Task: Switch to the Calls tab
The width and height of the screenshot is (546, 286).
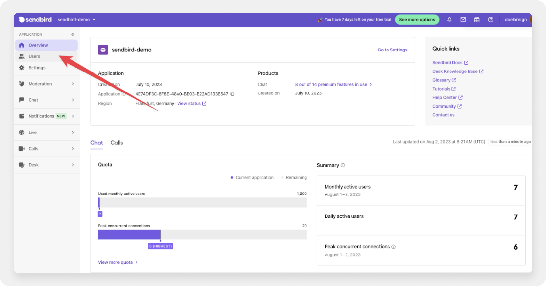Action: click(x=117, y=143)
